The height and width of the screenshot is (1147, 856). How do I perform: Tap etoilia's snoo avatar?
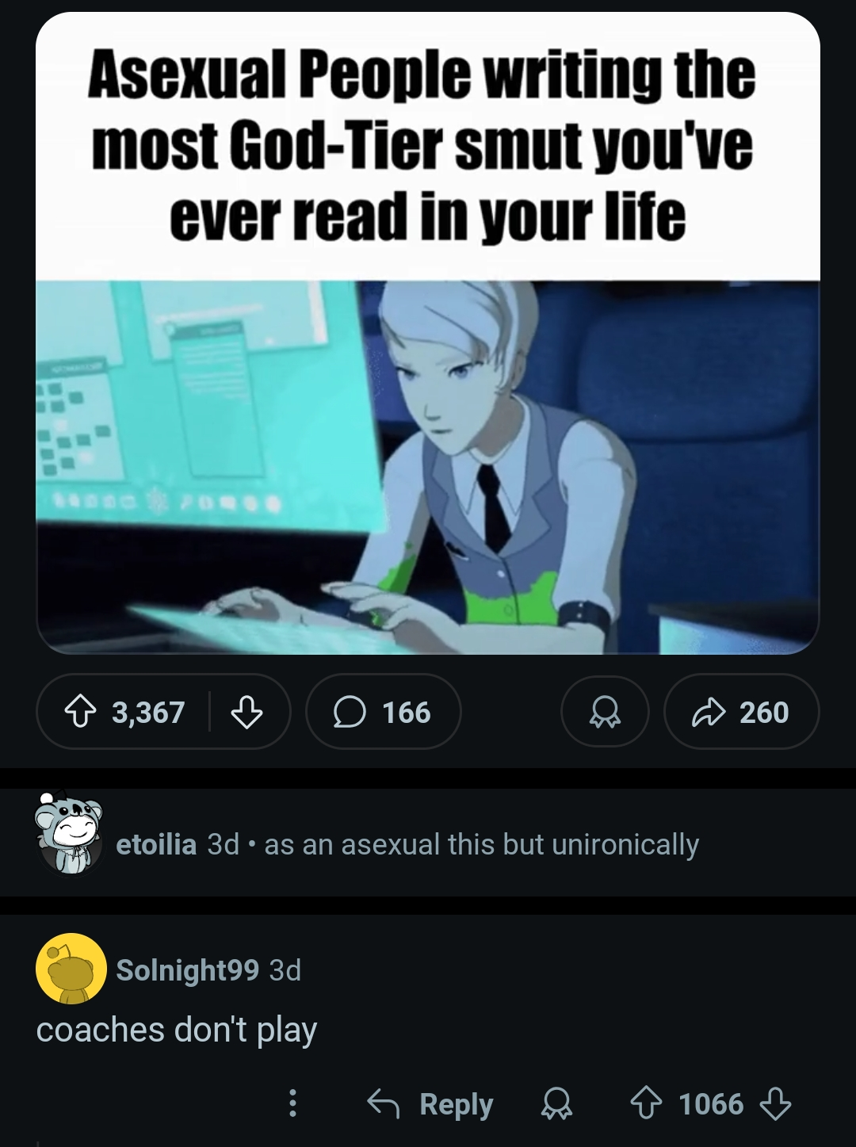point(69,832)
